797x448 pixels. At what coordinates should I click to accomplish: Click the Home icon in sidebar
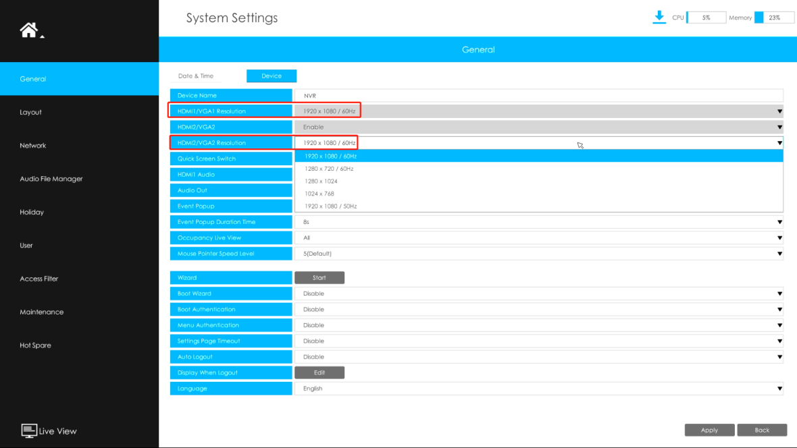29,30
